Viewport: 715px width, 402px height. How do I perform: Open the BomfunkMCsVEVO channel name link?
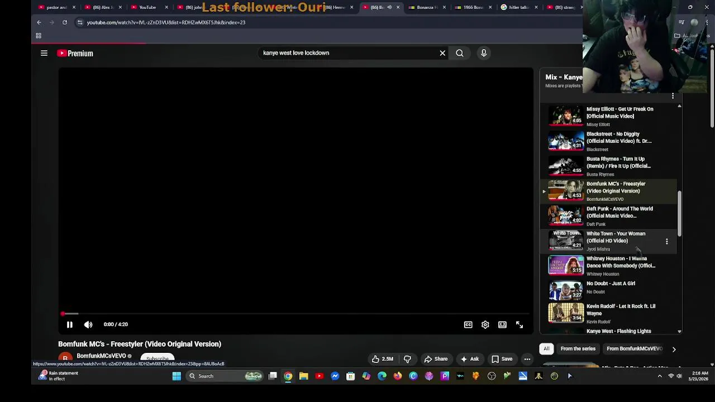(101, 356)
